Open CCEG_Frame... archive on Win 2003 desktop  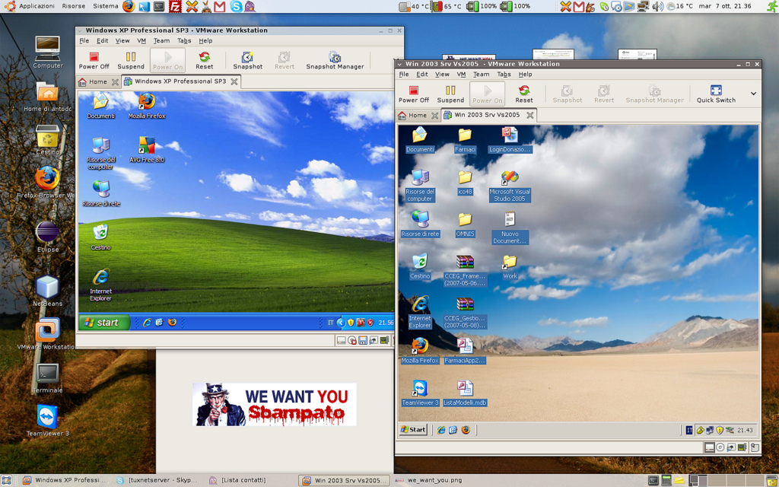pyautogui.click(x=465, y=270)
